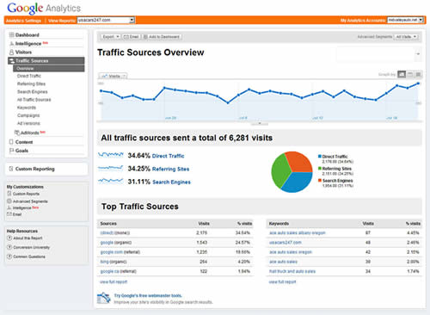Screen dimensions: 430x315
Task: Click the Add to Dashboard button
Action: [x=162, y=37]
